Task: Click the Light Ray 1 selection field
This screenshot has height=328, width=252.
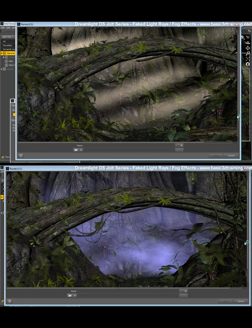Action: coord(8,37)
